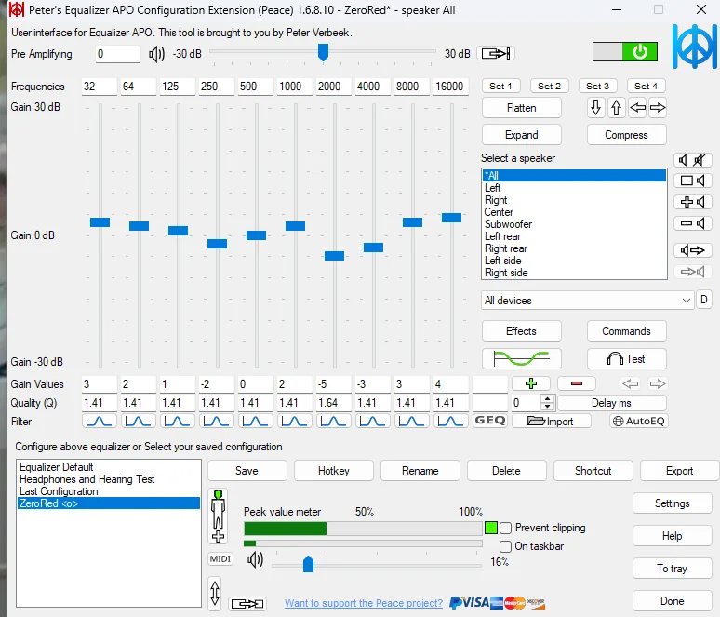
Task: Click the D button next to devices
Action: (x=704, y=300)
